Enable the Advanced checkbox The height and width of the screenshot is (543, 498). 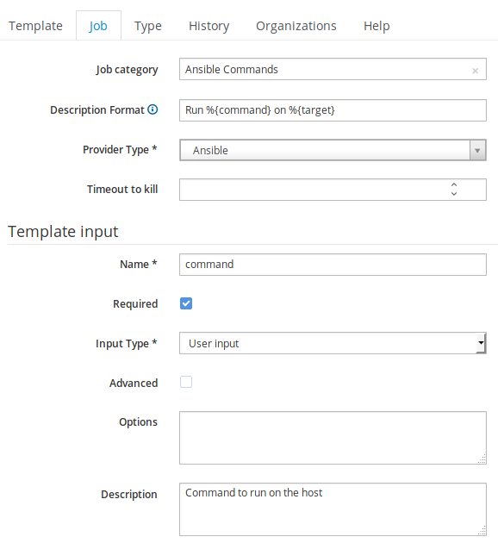tap(186, 383)
